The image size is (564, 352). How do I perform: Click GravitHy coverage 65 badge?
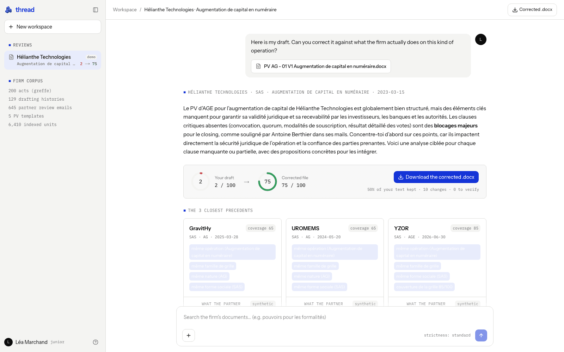(x=260, y=228)
